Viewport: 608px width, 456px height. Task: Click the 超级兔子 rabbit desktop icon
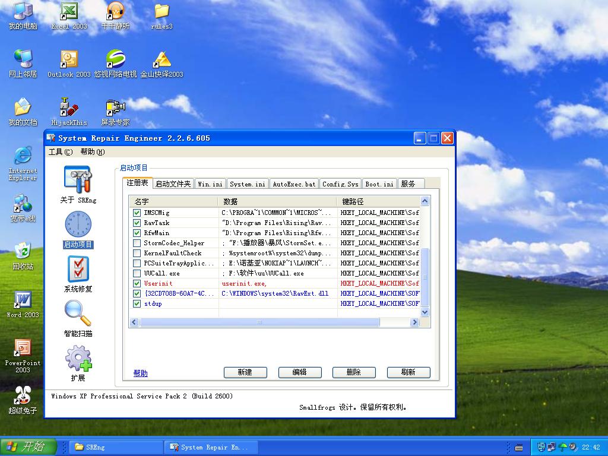tap(23, 396)
